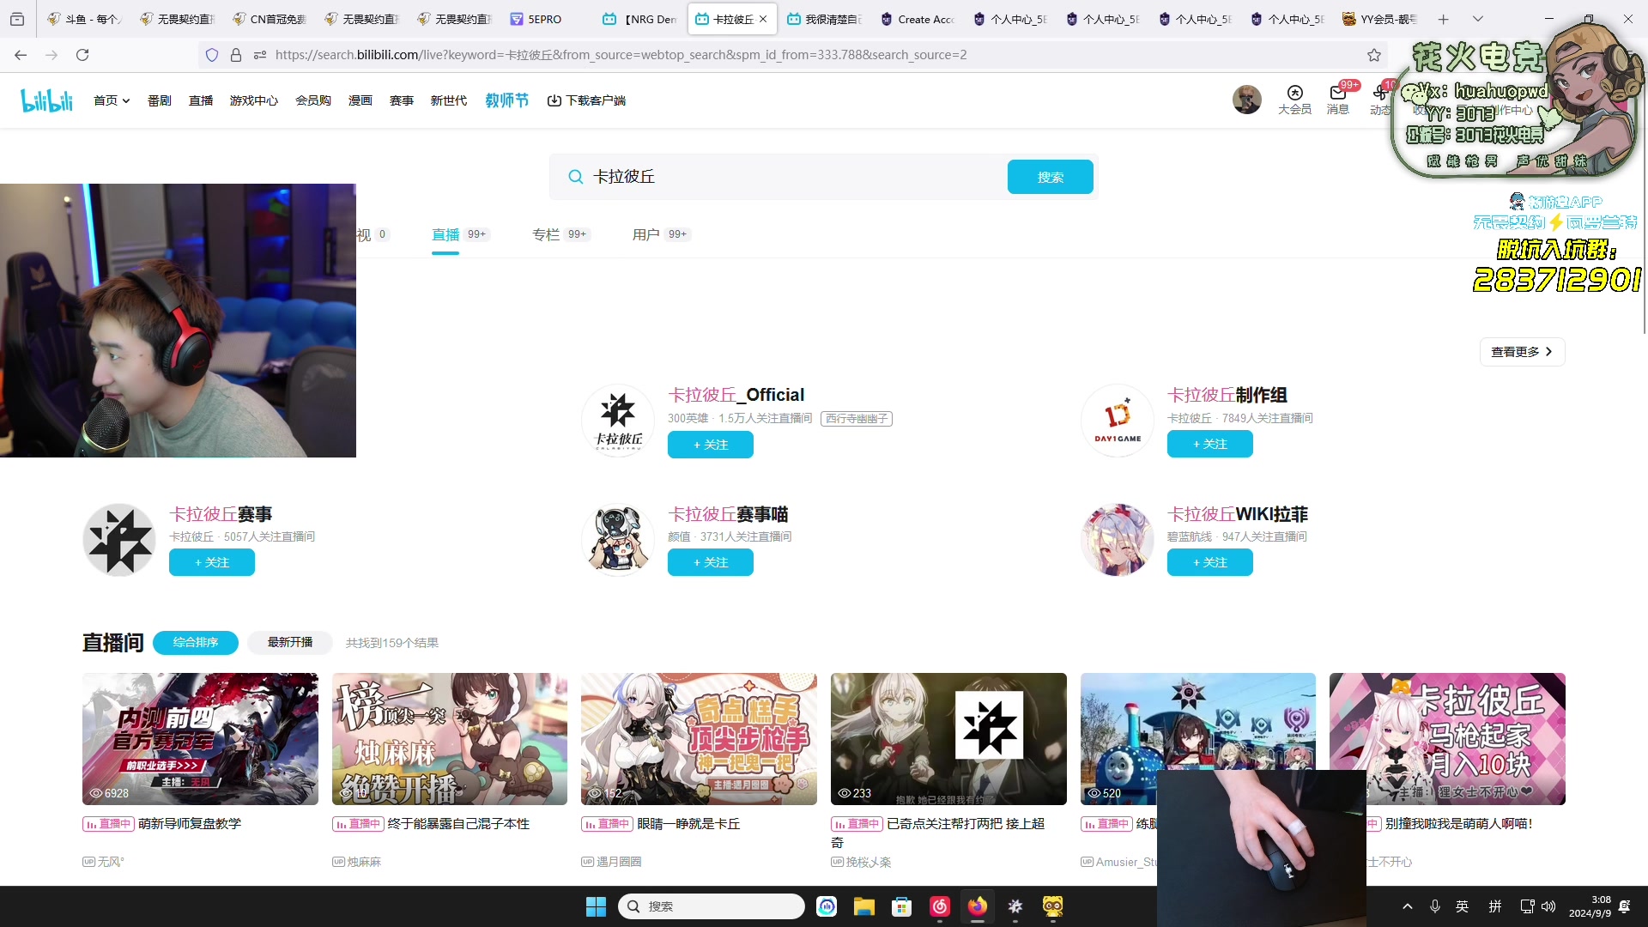1648x927 pixels.
Task: Click 下载客户端 download link
Action: 587,100
